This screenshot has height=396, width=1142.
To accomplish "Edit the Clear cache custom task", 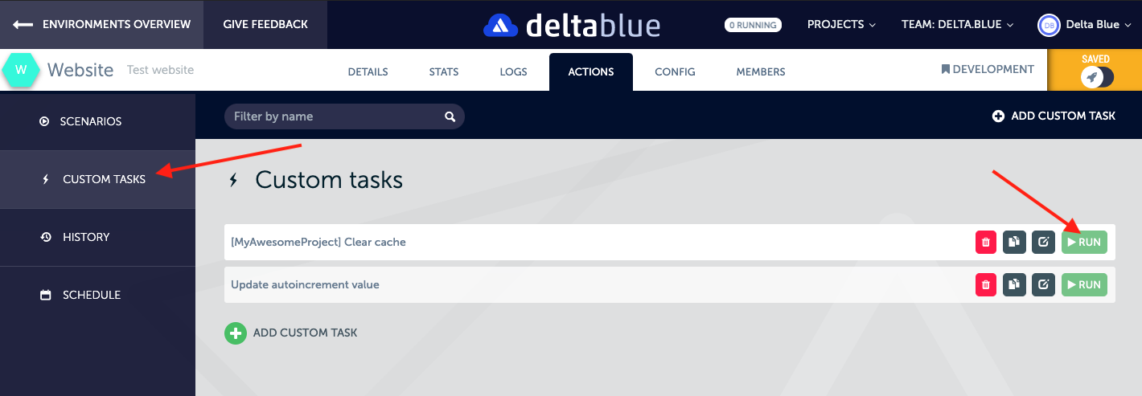I will pos(1043,242).
